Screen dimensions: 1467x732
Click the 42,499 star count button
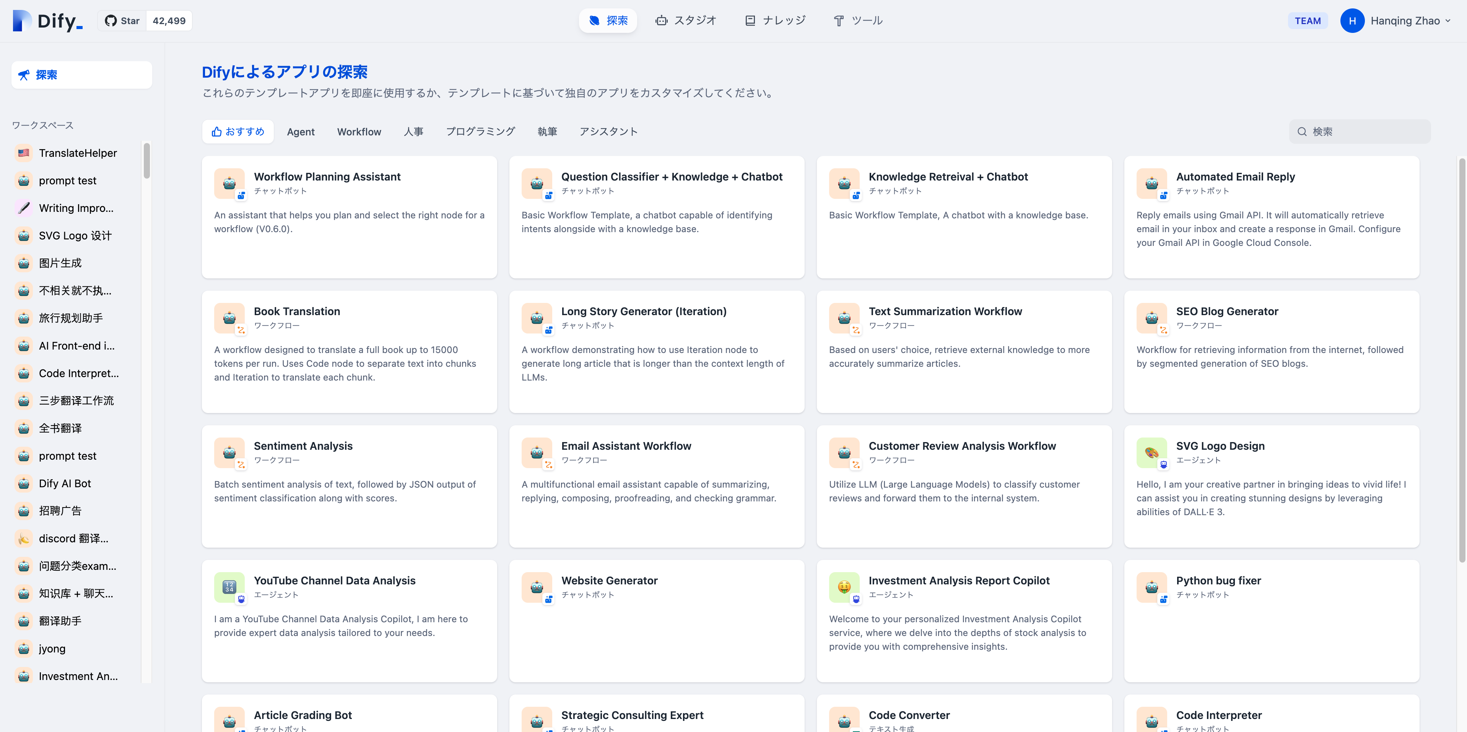[x=169, y=21]
